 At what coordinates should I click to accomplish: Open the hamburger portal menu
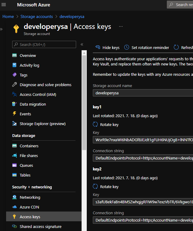coord(4,5)
